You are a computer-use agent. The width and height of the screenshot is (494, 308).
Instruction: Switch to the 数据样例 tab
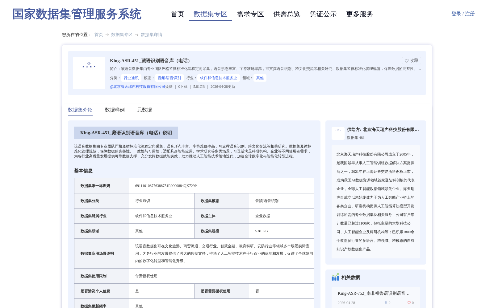[x=115, y=110]
